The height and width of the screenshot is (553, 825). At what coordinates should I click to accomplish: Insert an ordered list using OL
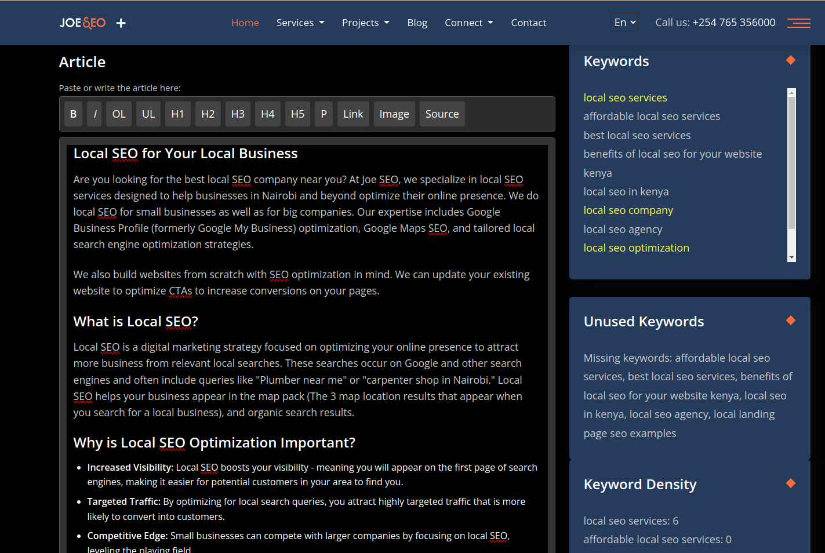[118, 114]
